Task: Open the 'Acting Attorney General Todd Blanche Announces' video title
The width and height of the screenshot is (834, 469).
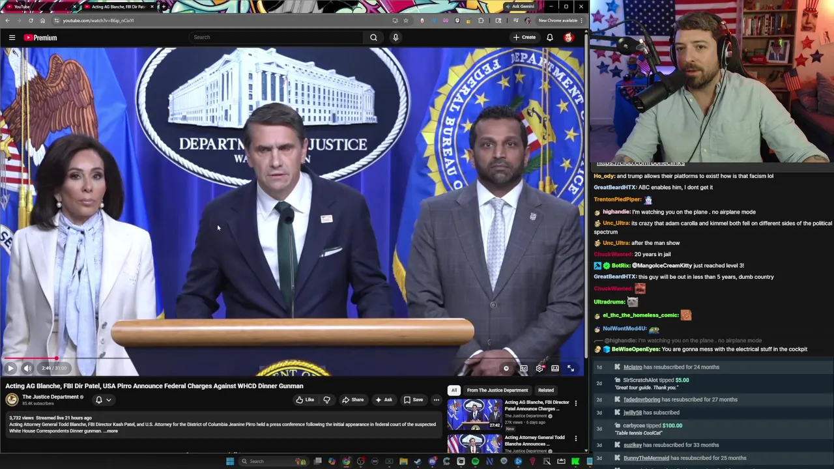Action: [x=534, y=441]
